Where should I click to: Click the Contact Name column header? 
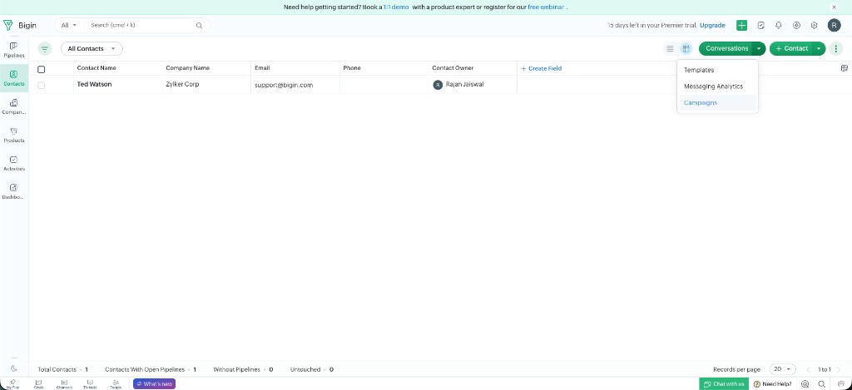(97, 68)
